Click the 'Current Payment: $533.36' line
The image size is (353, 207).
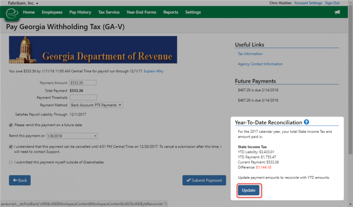(258, 162)
